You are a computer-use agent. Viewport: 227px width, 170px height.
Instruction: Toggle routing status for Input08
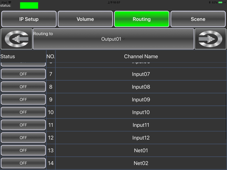[23, 87]
